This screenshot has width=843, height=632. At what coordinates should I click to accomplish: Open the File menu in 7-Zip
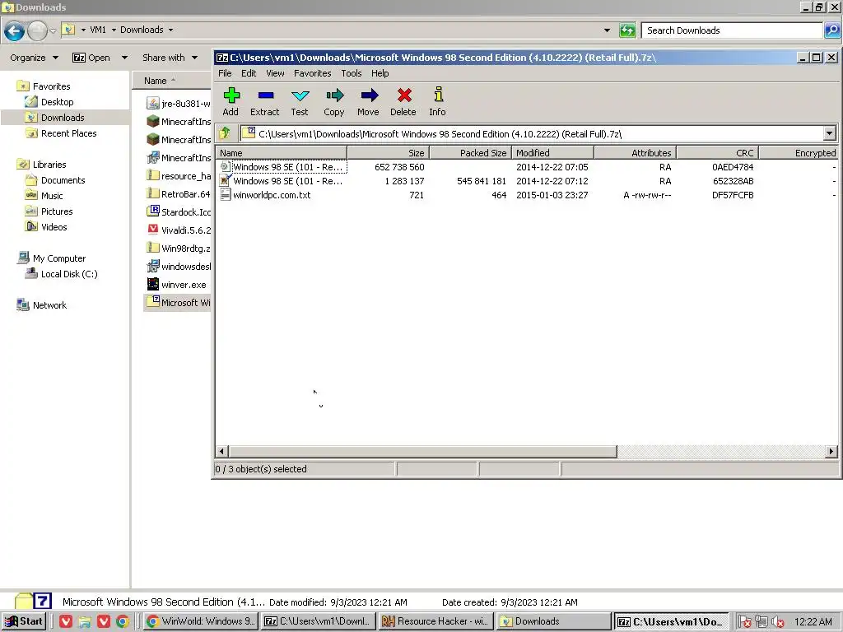226,73
